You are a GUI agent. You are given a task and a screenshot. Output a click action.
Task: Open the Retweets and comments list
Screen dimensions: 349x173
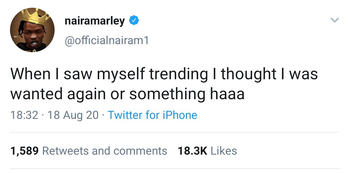click(x=105, y=150)
